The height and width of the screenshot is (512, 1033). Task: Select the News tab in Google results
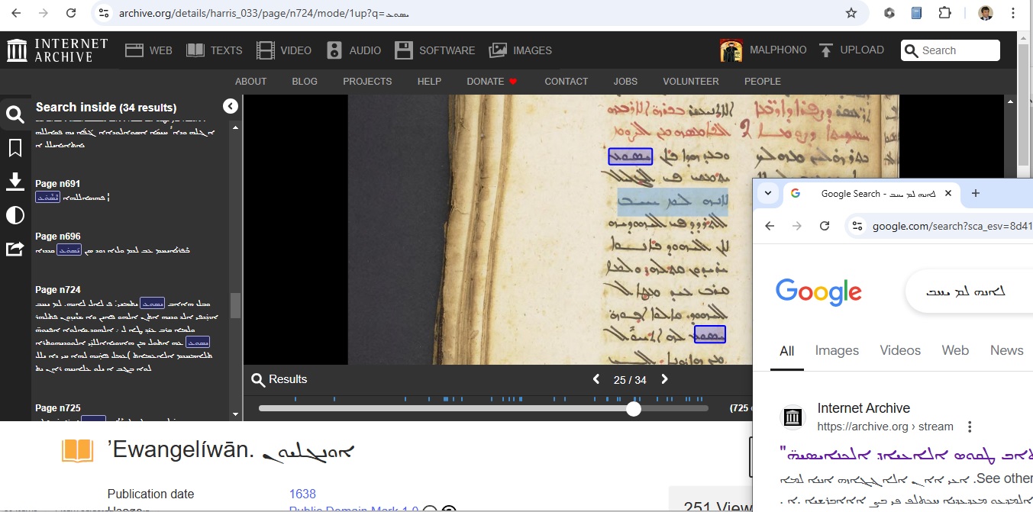click(1006, 351)
